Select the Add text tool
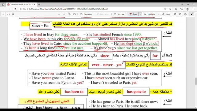Screen dimensions: 197x111 coord(119,14)
